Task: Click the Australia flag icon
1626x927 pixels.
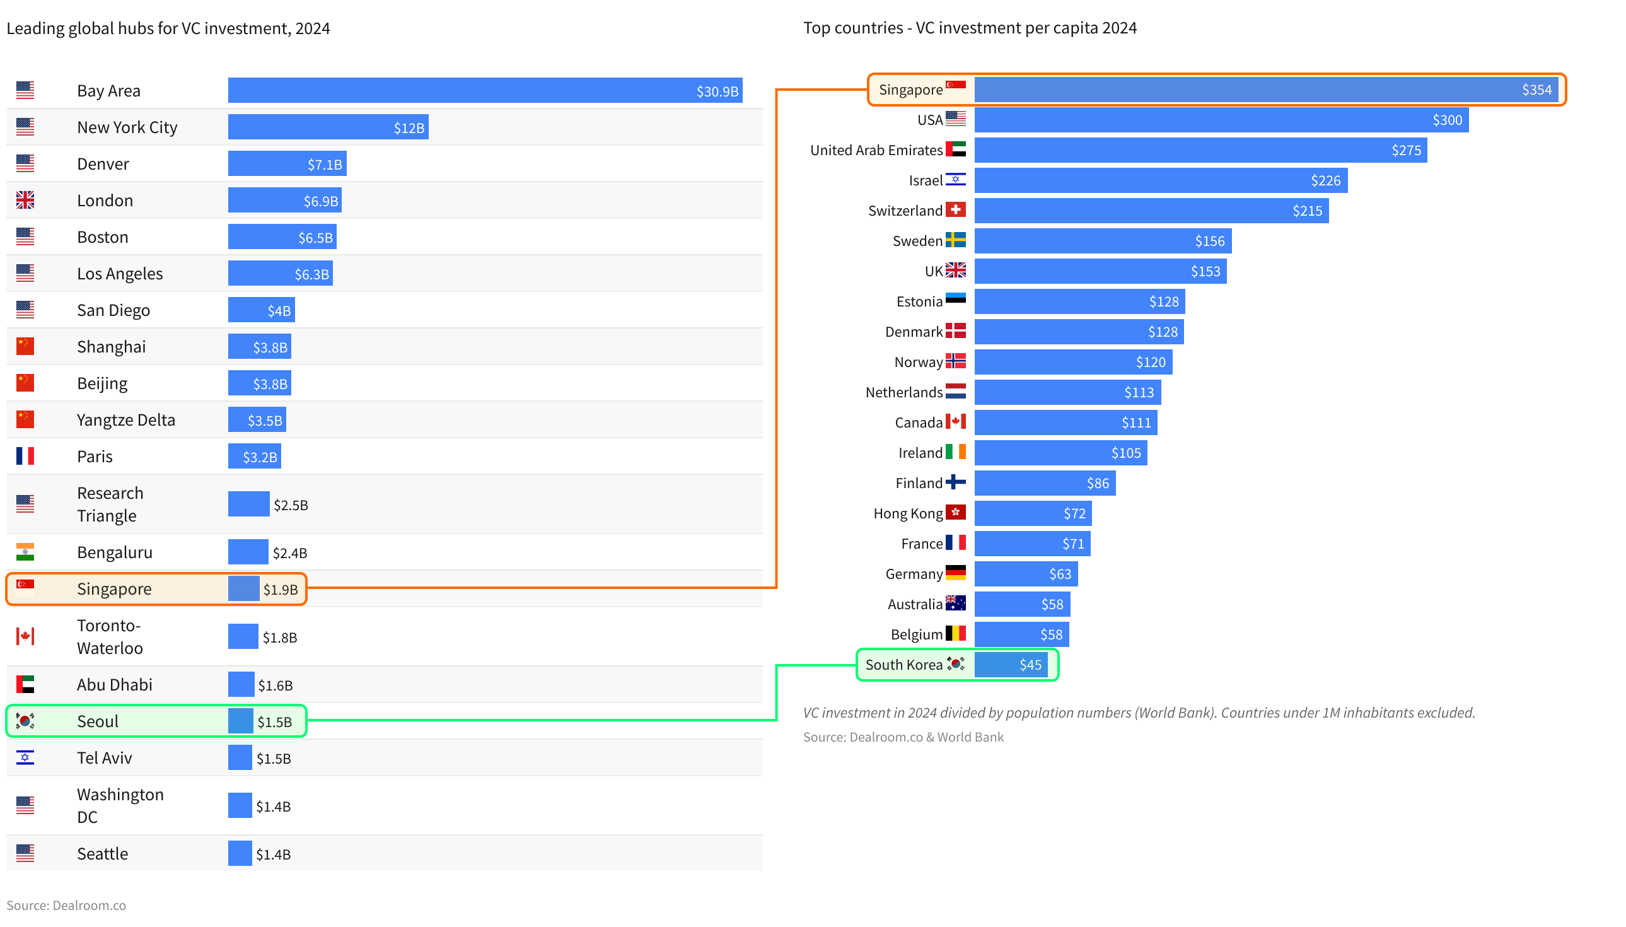Action: point(955,603)
